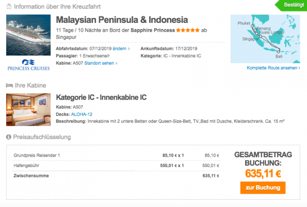The height and width of the screenshot is (207, 307).
Task: Open Komplette Route ansehen link
Action: pyautogui.click(x=273, y=68)
